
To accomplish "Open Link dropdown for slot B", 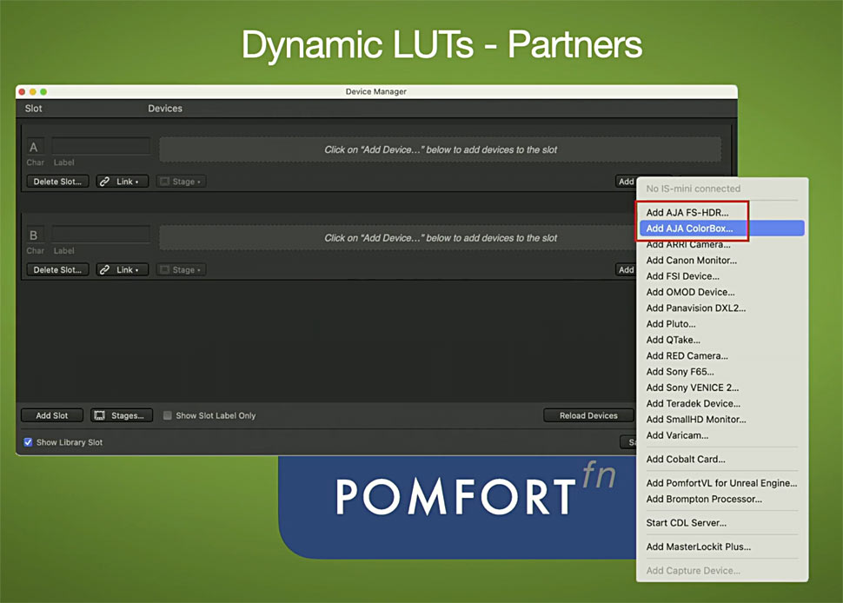I will click(122, 270).
